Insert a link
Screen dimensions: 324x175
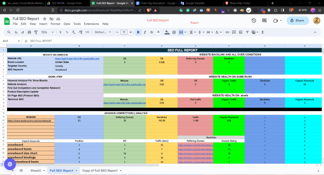(x=227, y=32)
